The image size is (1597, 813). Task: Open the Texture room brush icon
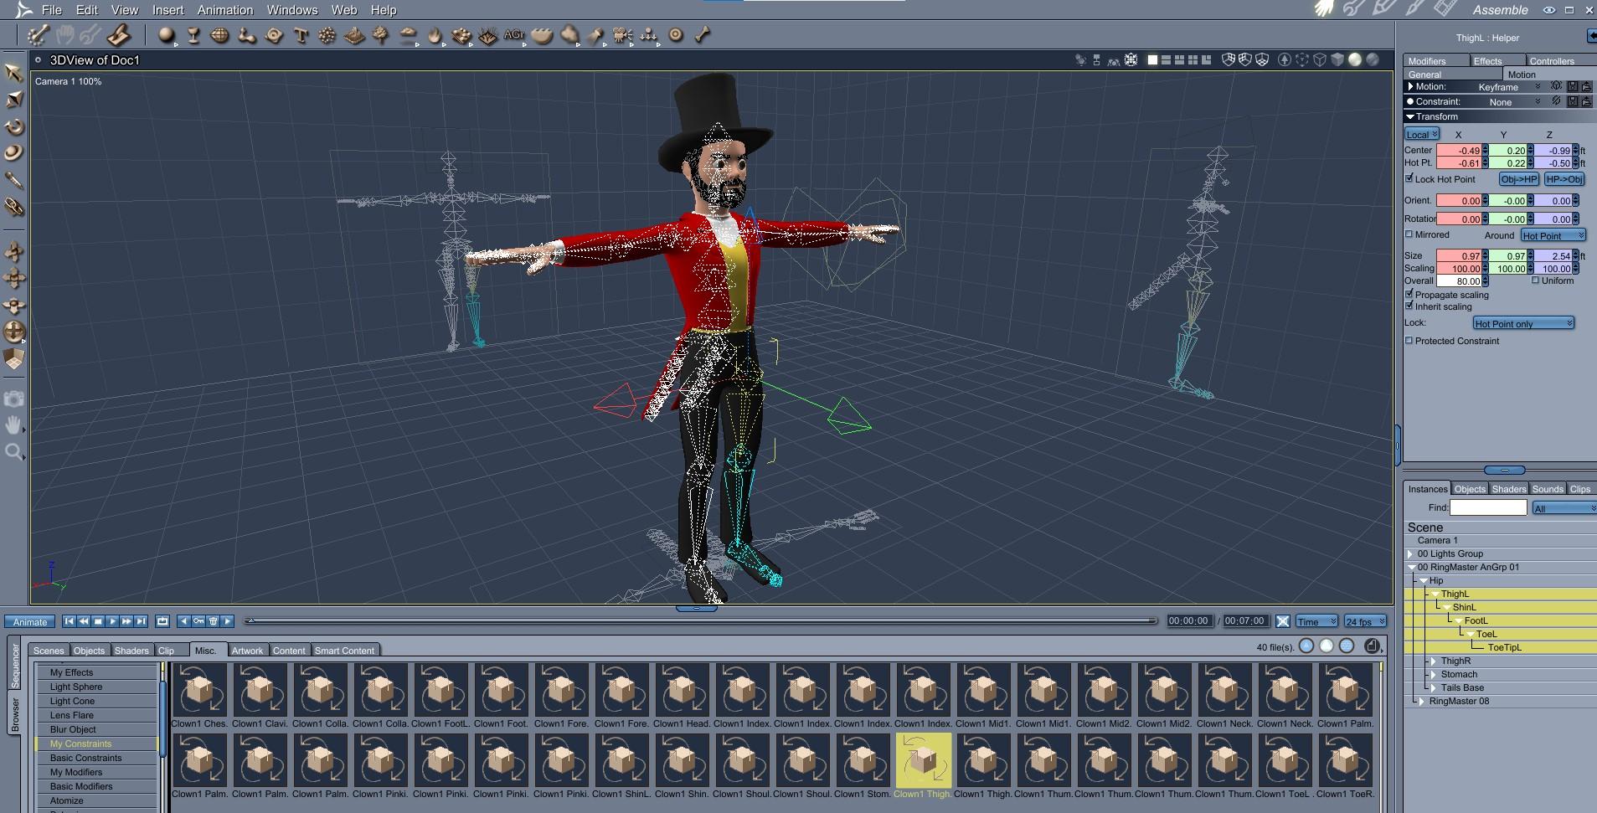(1414, 9)
